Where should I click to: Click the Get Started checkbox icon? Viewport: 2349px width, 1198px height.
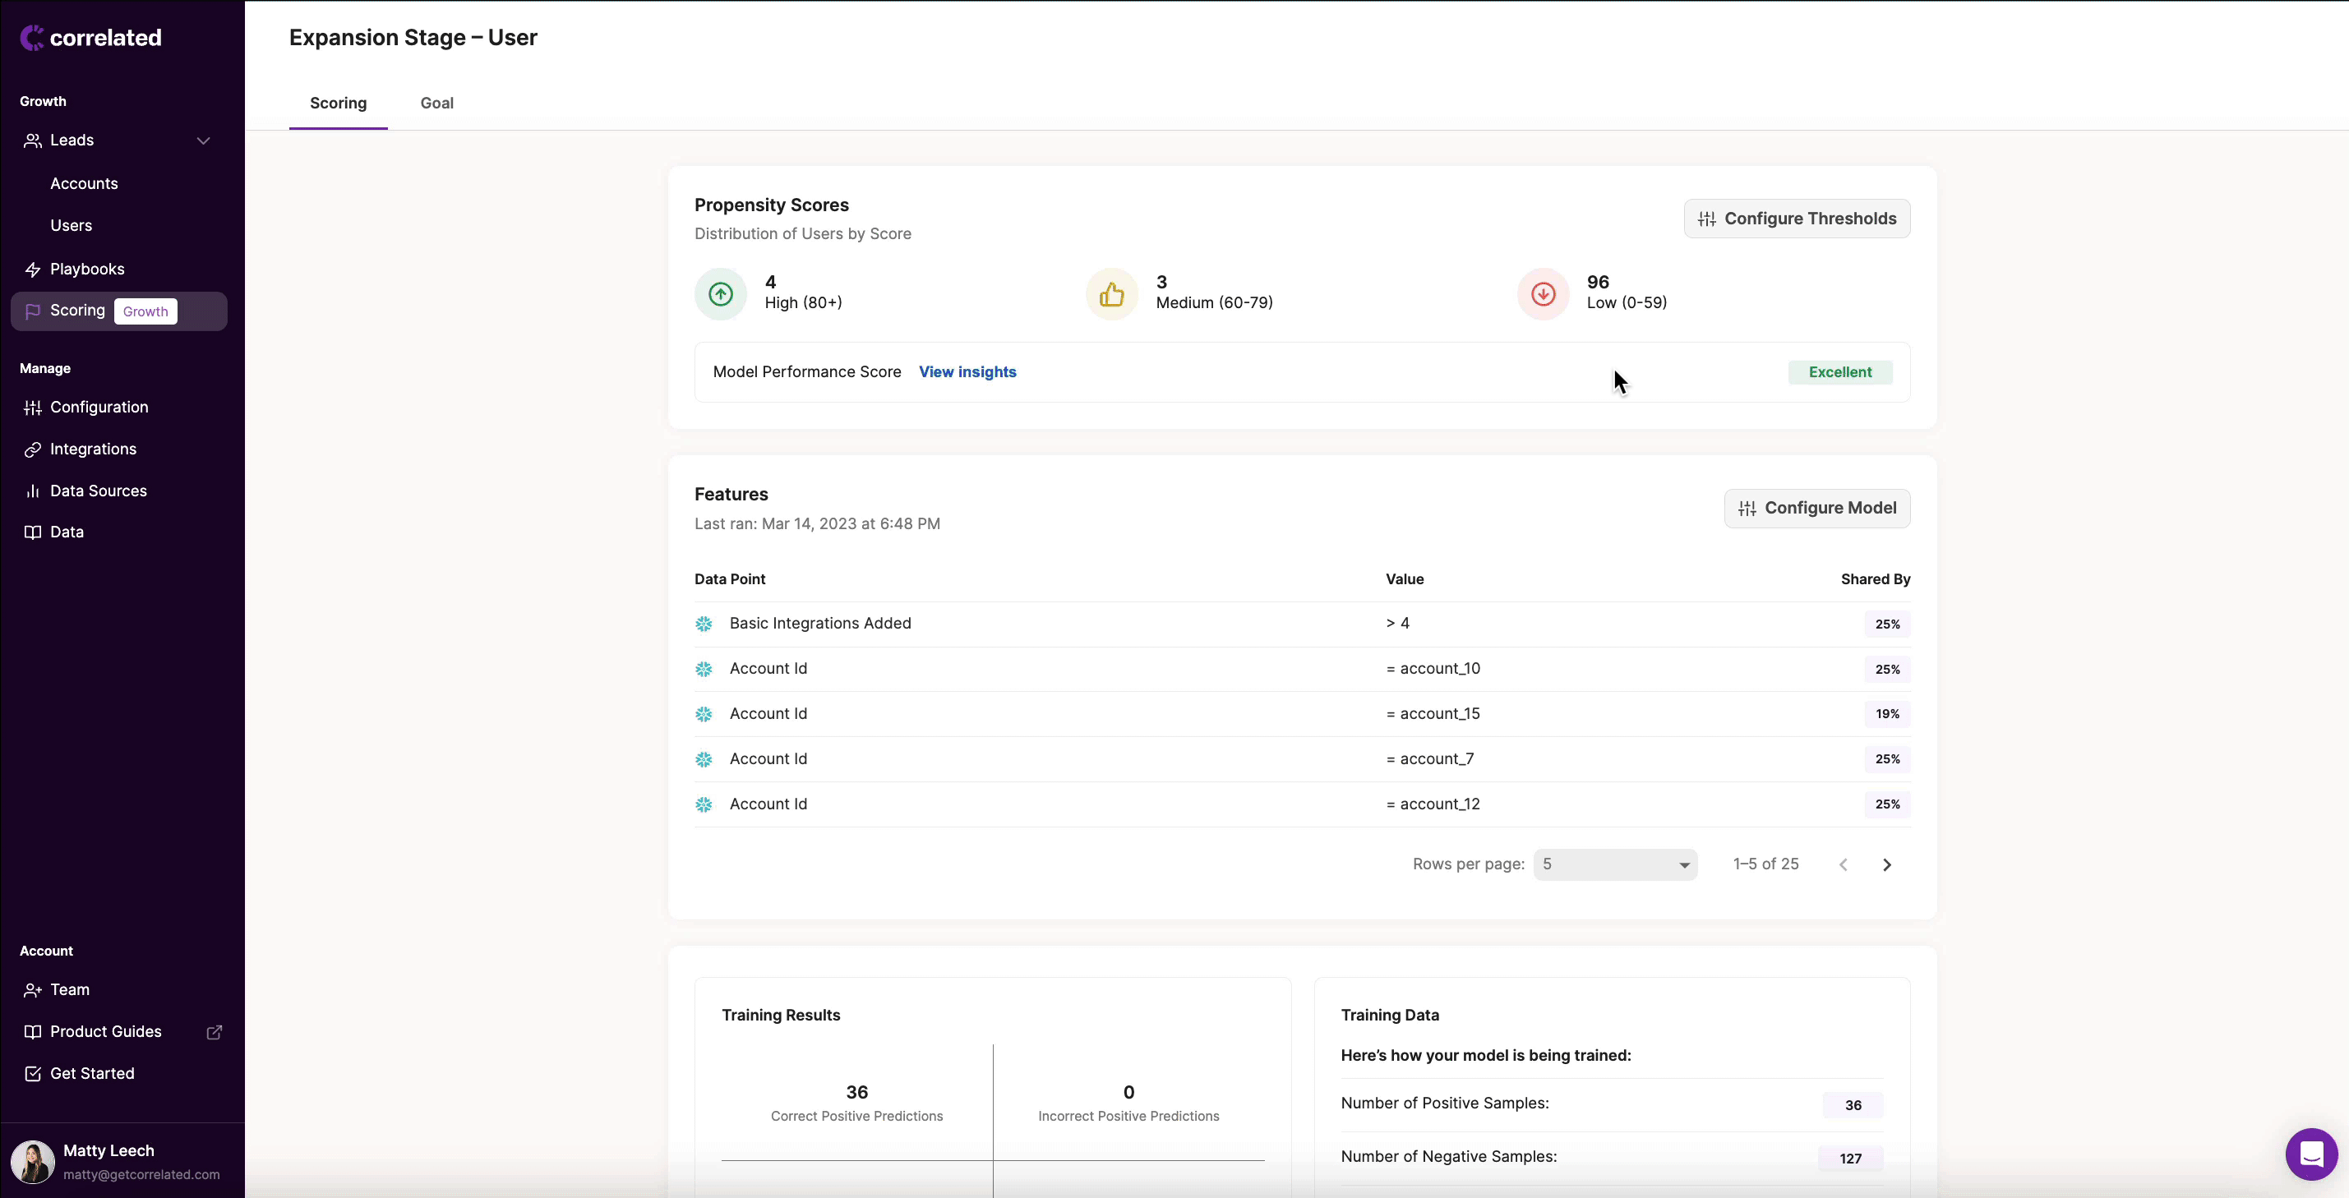(x=33, y=1074)
